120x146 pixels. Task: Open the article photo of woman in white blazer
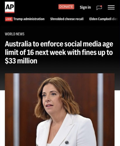(60, 110)
